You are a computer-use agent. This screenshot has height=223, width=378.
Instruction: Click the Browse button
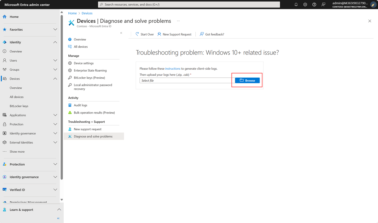tap(247, 80)
